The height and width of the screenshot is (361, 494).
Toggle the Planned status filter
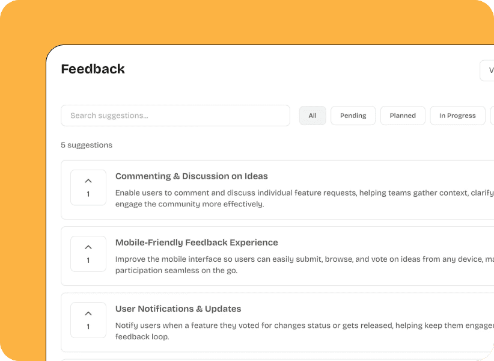click(x=403, y=116)
